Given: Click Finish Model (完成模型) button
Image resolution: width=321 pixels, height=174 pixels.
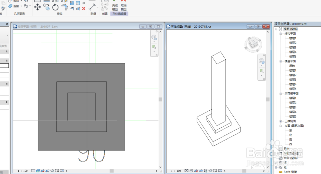Looking at the screenshot, I should pyautogui.click(x=115, y=6).
